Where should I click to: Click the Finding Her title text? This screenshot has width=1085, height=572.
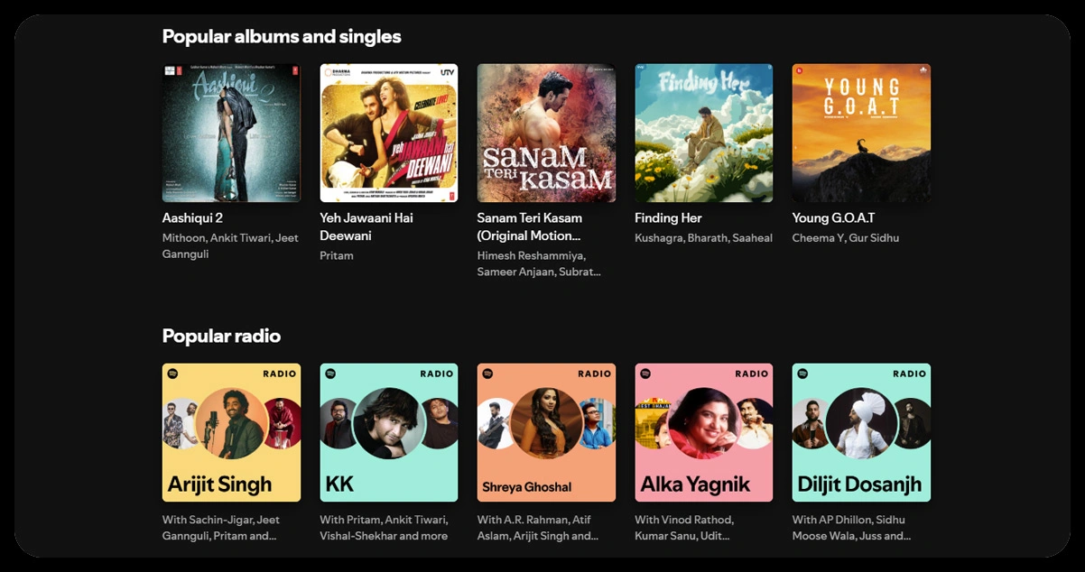[668, 218]
